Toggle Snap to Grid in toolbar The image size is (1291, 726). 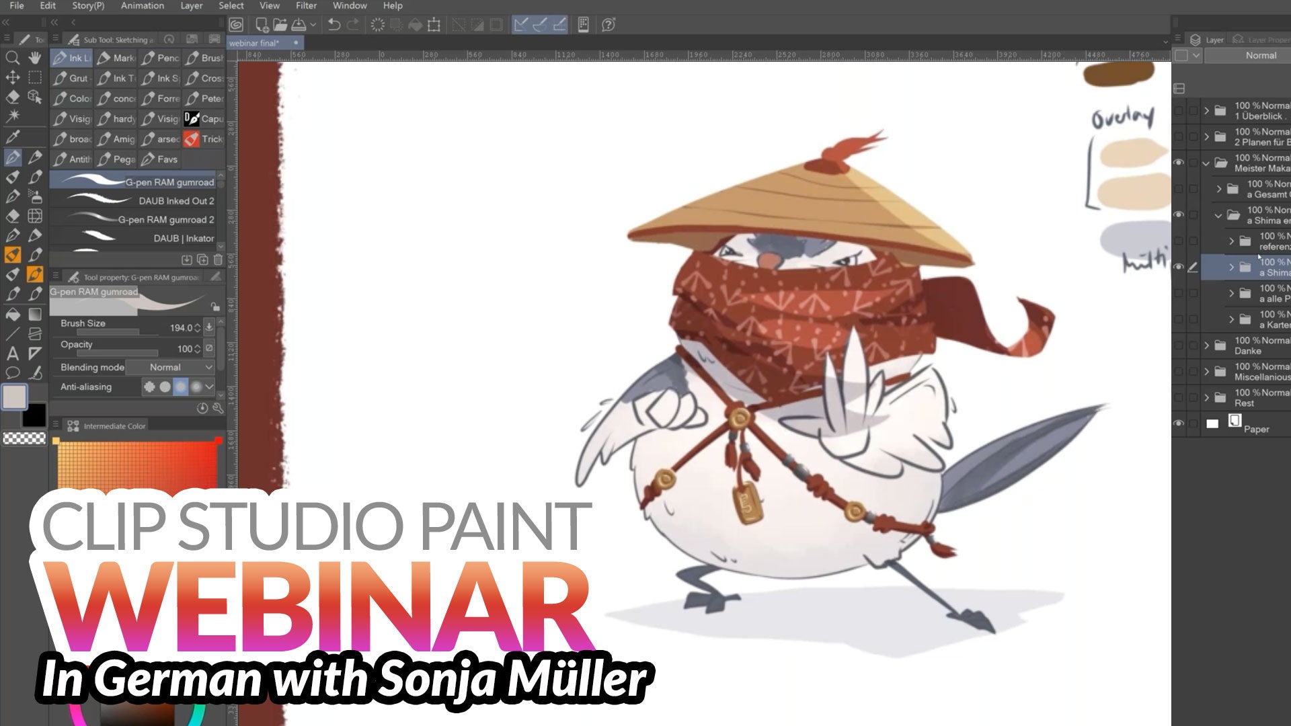(559, 25)
